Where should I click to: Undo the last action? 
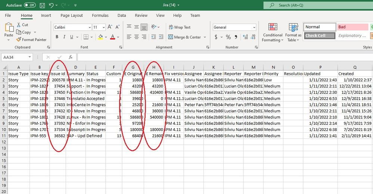(51, 5)
